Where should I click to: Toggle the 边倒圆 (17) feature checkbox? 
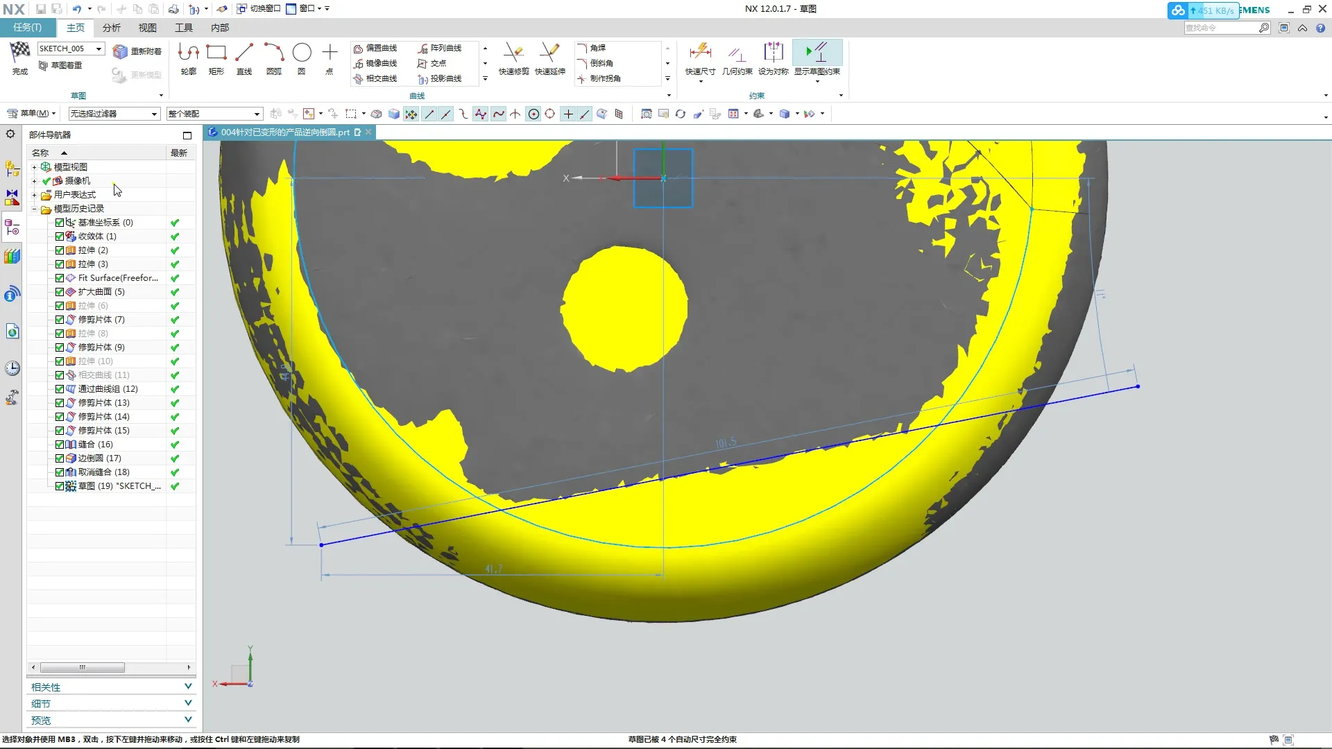point(60,458)
